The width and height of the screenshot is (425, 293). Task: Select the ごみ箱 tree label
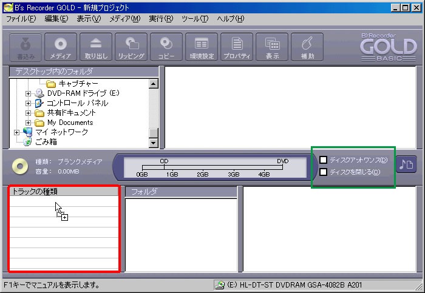[46, 142]
